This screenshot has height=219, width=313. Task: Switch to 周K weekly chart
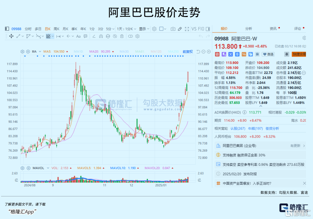(56, 29)
